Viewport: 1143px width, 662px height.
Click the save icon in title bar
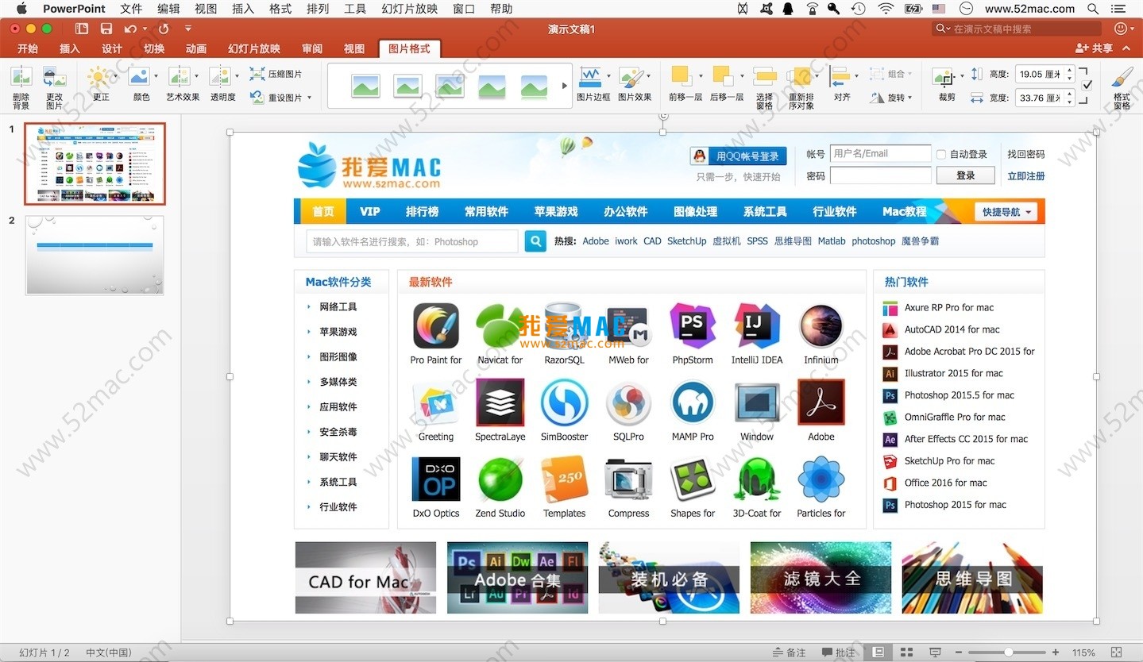(x=106, y=29)
